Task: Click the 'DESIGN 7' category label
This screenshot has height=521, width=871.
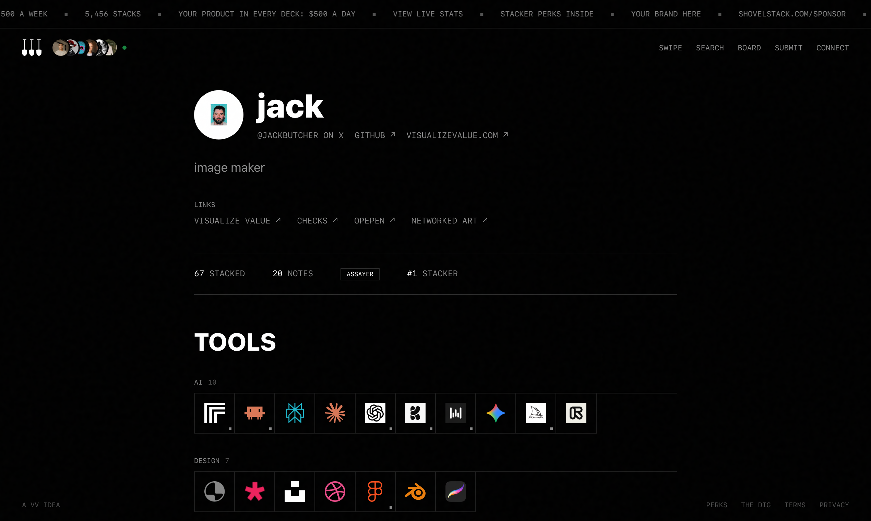Action: click(212, 461)
